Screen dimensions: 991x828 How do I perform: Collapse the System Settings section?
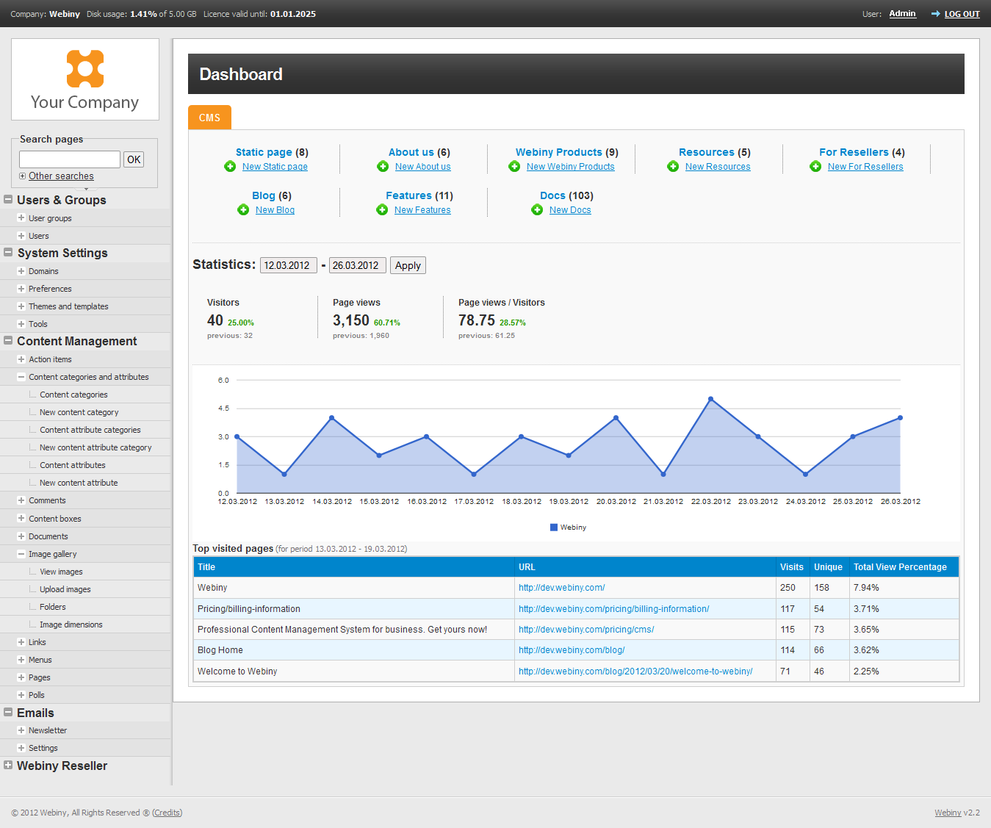[8, 253]
